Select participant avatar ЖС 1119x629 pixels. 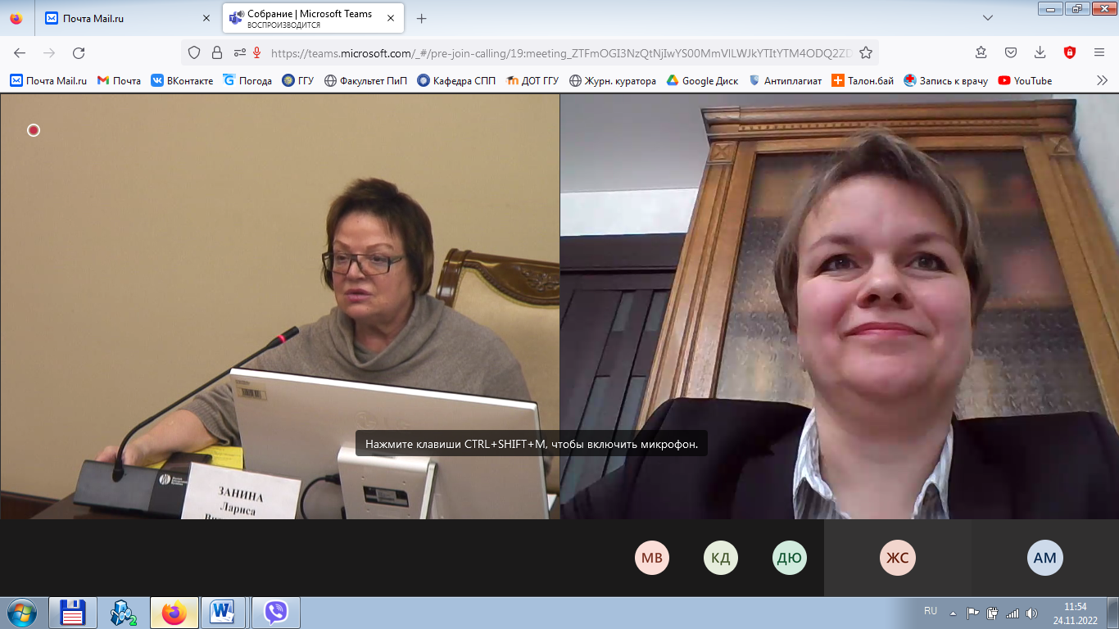click(899, 558)
